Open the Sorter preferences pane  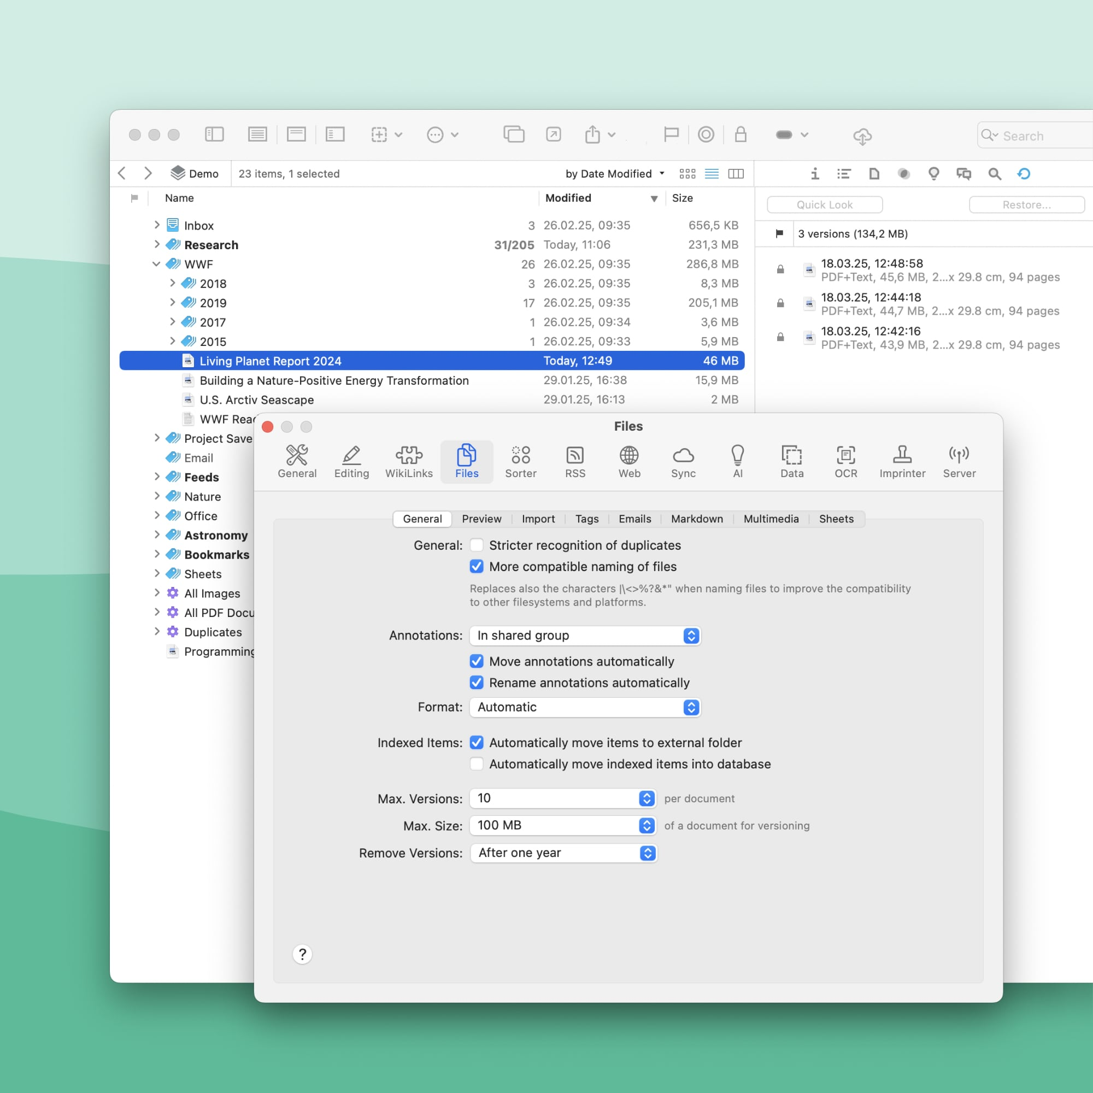(x=520, y=462)
